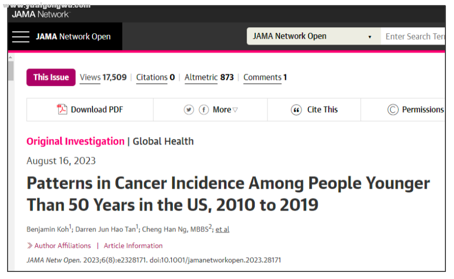Viewport: 454px width, 279px height.
Task: View the Altmetric score details
Action: [x=209, y=77]
